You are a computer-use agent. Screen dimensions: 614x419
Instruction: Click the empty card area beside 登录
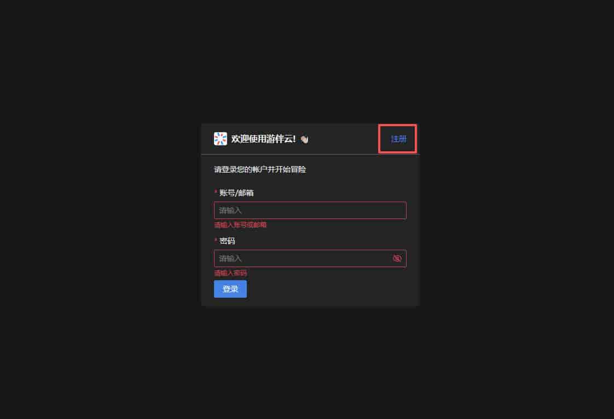[x=333, y=289]
